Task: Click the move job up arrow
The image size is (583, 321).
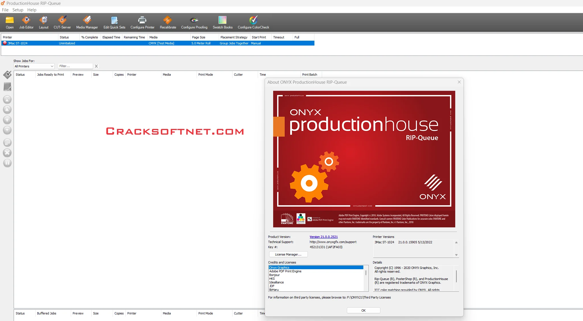Action: 7,110
